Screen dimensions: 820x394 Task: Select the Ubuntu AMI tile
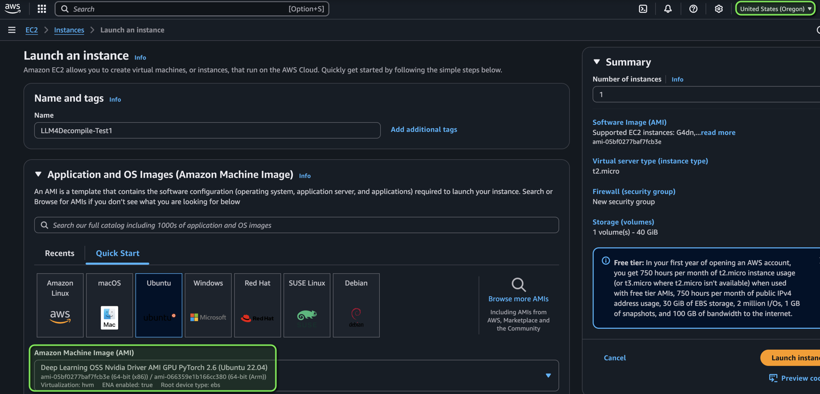click(159, 305)
